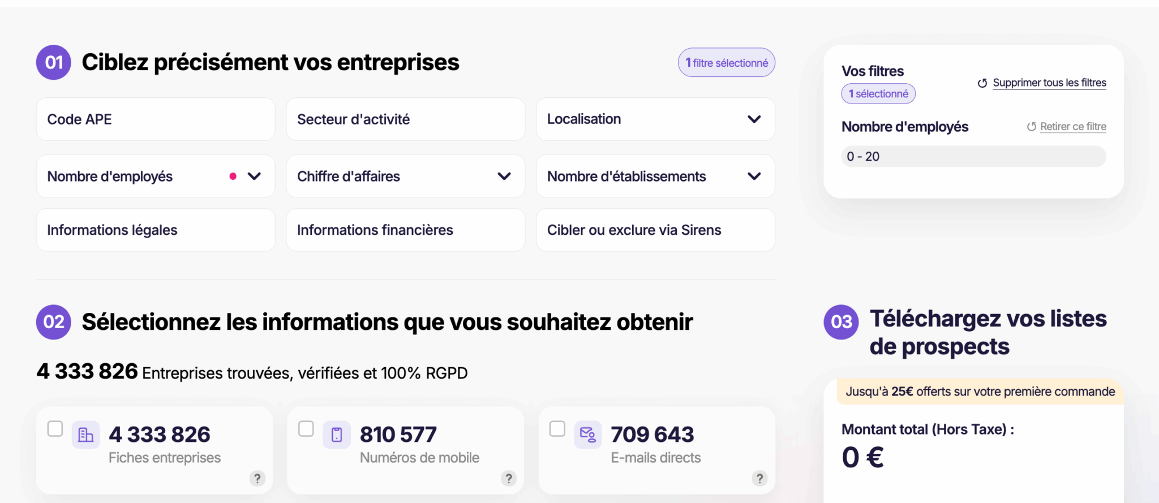The image size is (1159, 503).
Task: Click Retirer ce filtre link
Action: click(x=1073, y=127)
